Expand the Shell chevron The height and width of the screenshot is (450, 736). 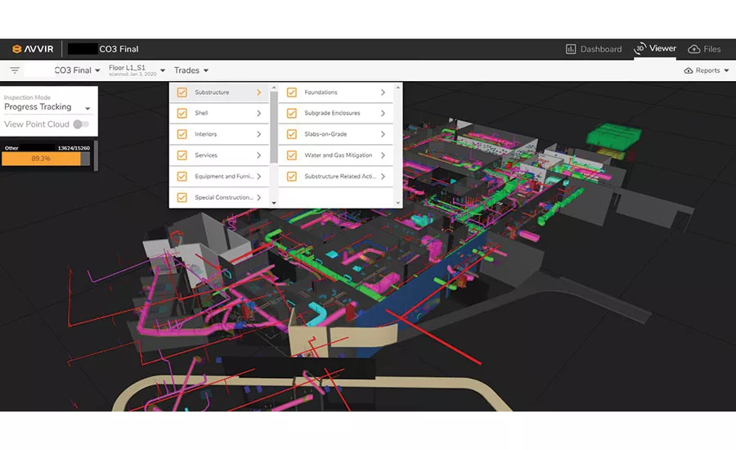click(258, 113)
